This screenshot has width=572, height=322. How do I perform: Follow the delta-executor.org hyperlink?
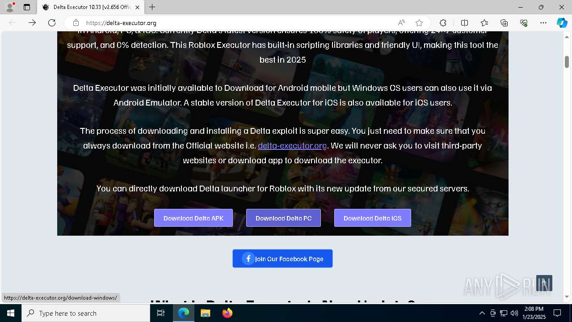[x=292, y=145]
